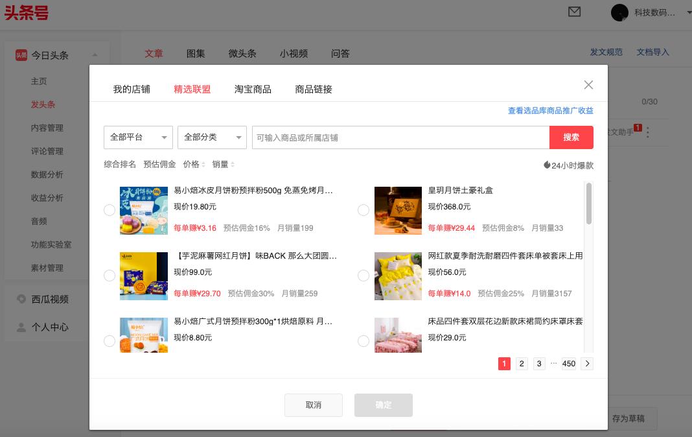The width and height of the screenshot is (692, 437).
Task: Select the 皇玥月饼土豪礼盒 radio button
Action: (363, 210)
